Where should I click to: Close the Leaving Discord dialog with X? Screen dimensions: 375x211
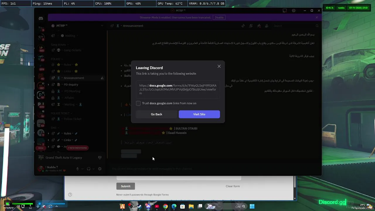(x=219, y=66)
